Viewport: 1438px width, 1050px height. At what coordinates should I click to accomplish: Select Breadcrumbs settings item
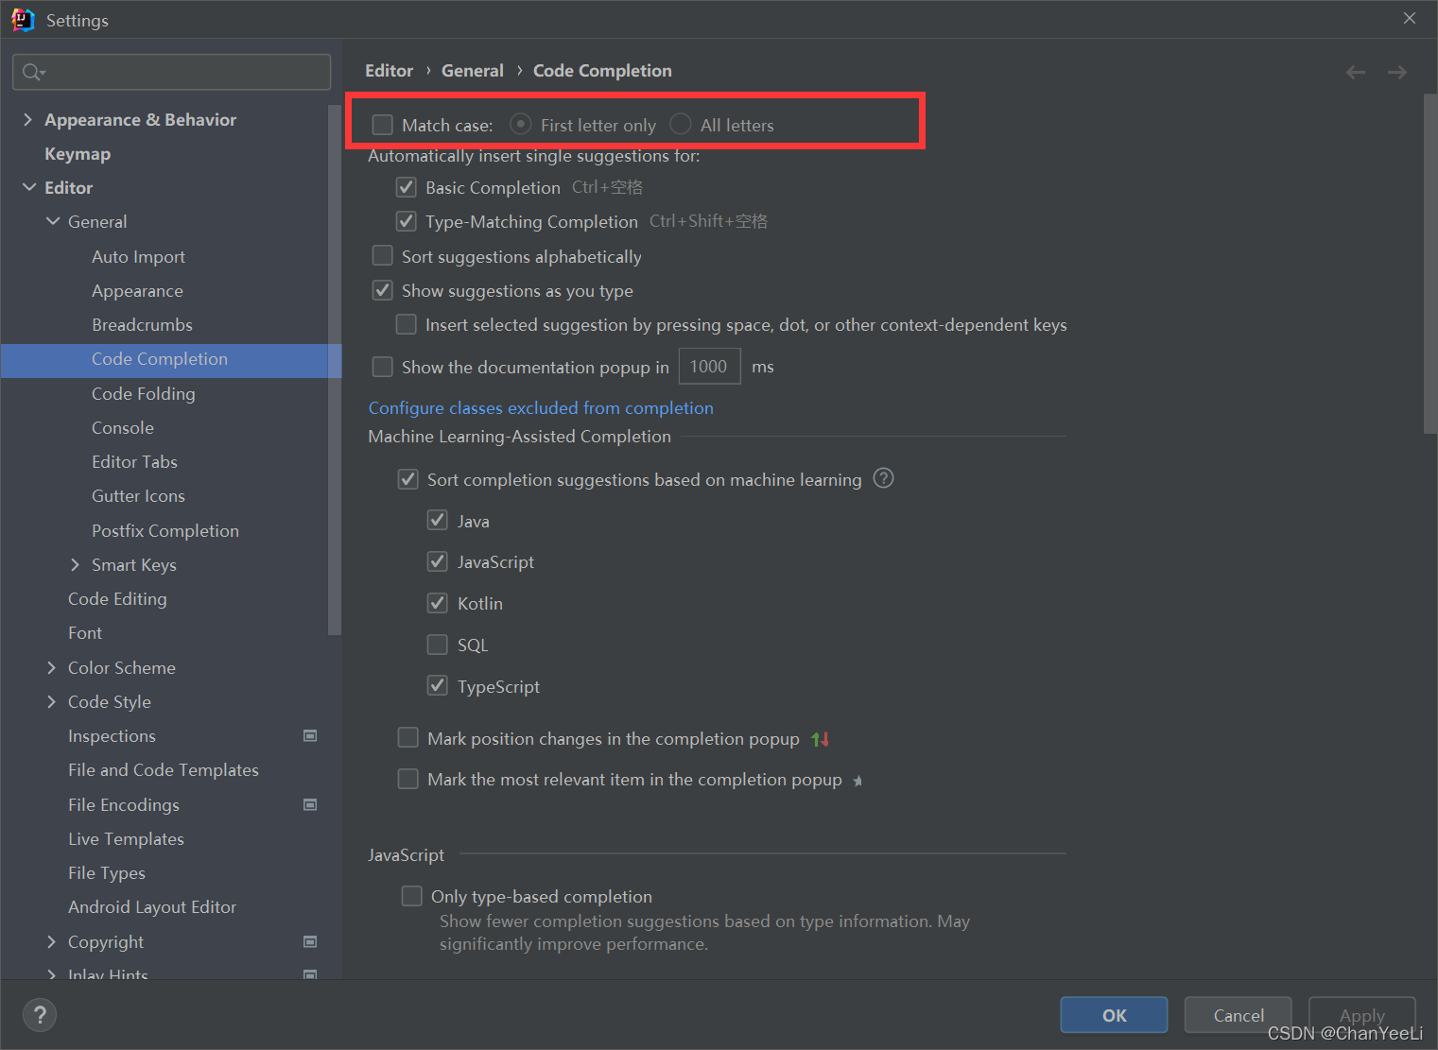142,325
